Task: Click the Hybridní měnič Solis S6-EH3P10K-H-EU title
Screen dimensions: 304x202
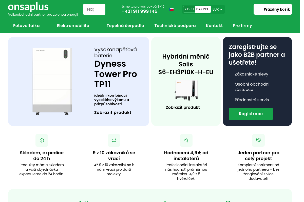Action: (186, 64)
